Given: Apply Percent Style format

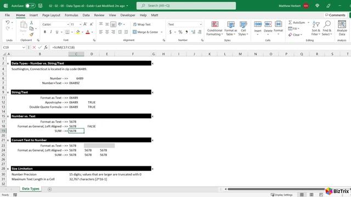Looking at the screenshot, I should tap(180, 32).
